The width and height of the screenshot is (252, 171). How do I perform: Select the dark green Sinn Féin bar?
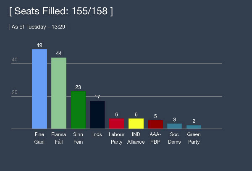pos(78,110)
